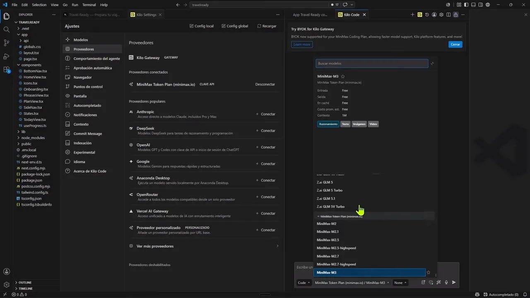Image resolution: width=530 pixels, height=298 pixels.
Task: Select Z.ai GLM 5.1 model
Action: coord(369,199)
